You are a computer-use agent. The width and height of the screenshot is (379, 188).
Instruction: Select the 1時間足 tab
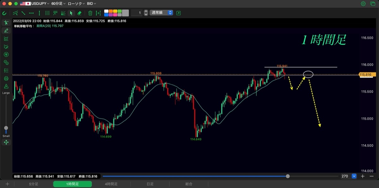[x=73, y=184]
